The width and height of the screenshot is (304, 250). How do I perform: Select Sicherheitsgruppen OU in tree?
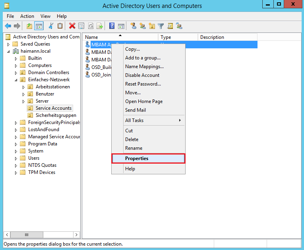(x=56, y=115)
